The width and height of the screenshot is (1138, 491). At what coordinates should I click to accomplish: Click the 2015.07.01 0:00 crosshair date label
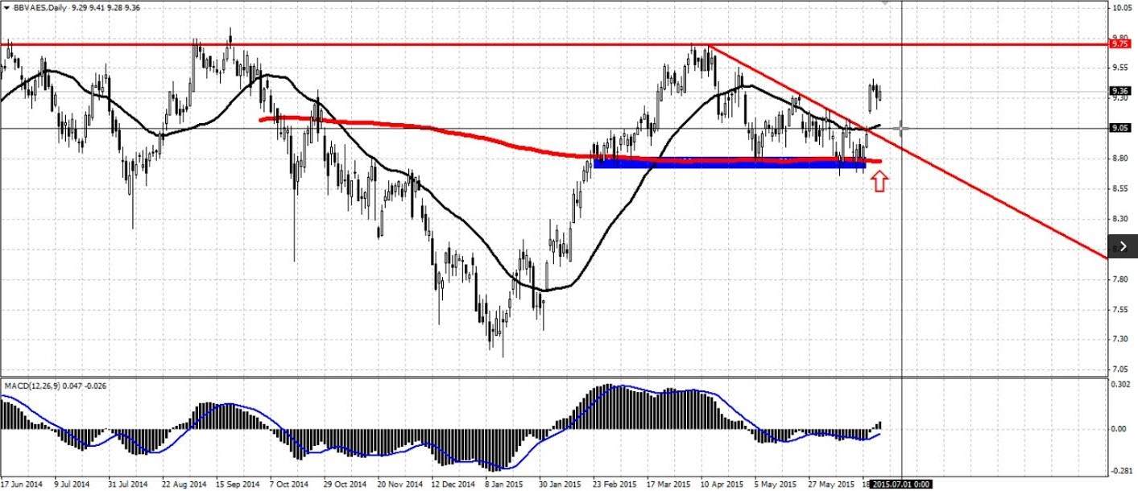click(x=900, y=485)
